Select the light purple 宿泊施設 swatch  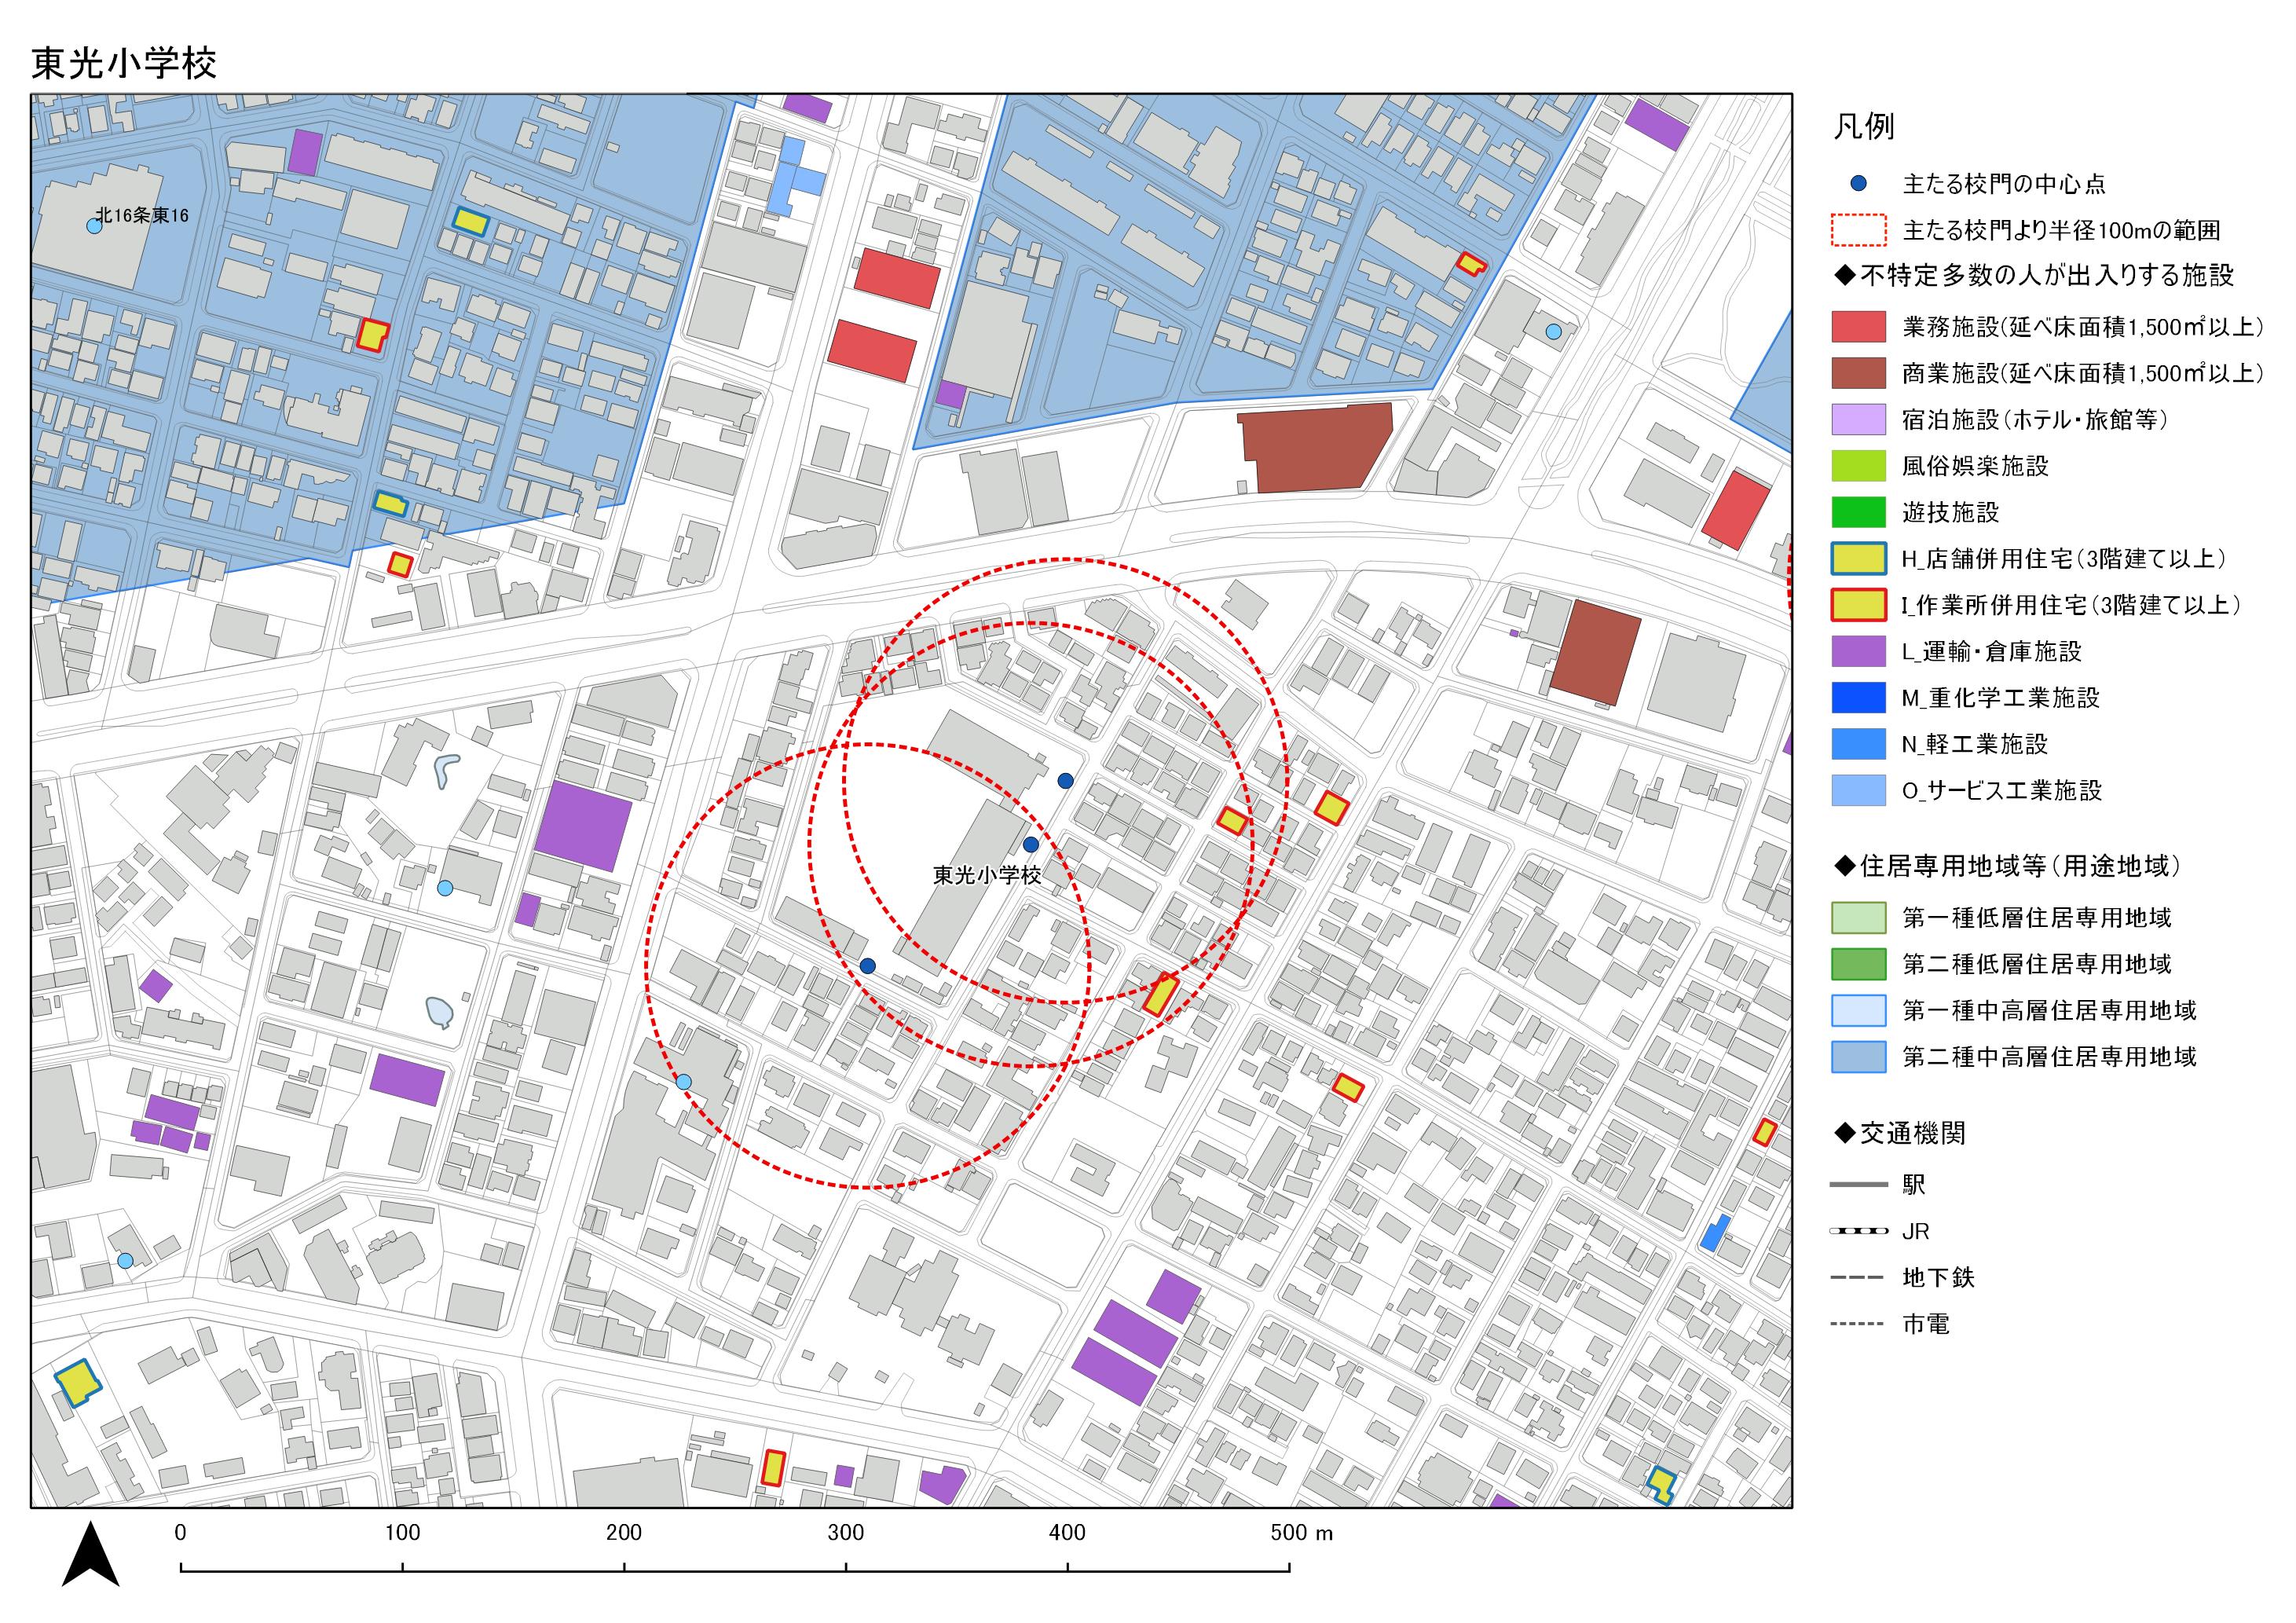[x=1858, y=419]
